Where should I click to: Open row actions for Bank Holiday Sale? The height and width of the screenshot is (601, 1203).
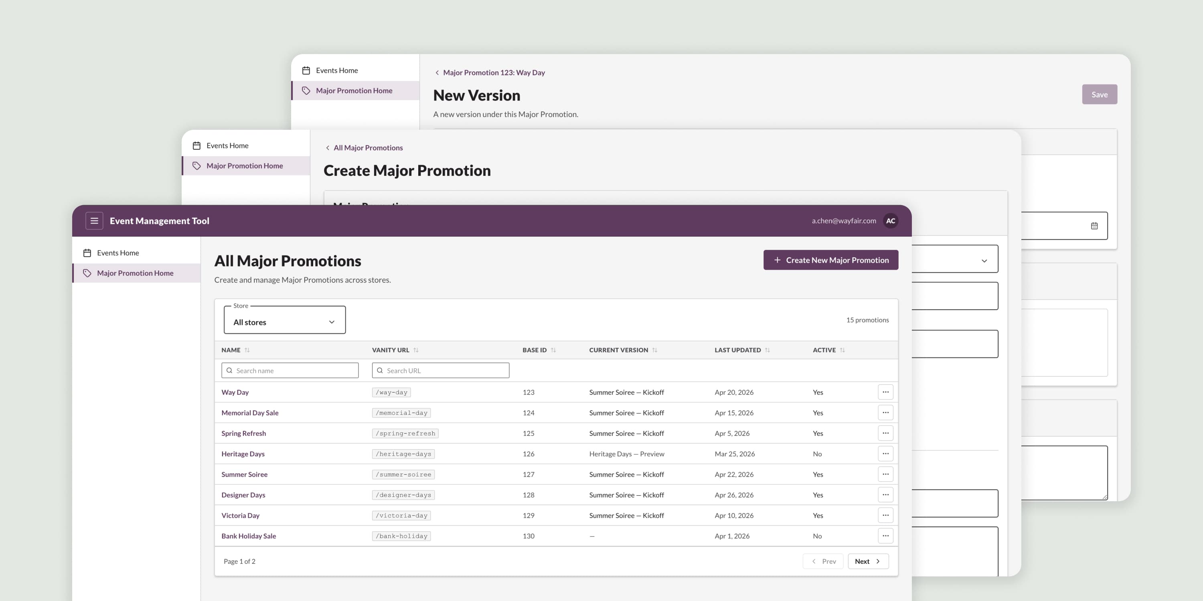coord(885,536)
